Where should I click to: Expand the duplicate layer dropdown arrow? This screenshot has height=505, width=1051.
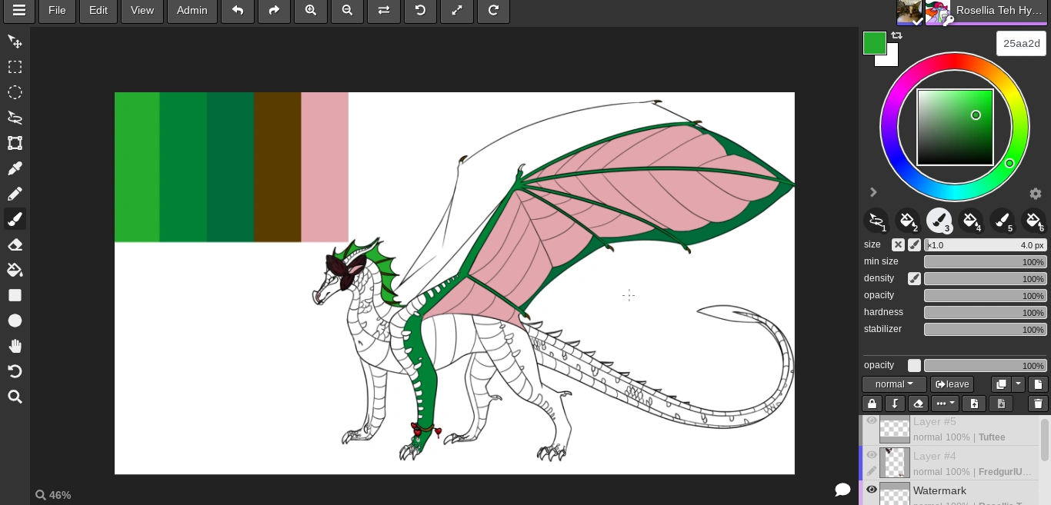tap(1017, 384)
